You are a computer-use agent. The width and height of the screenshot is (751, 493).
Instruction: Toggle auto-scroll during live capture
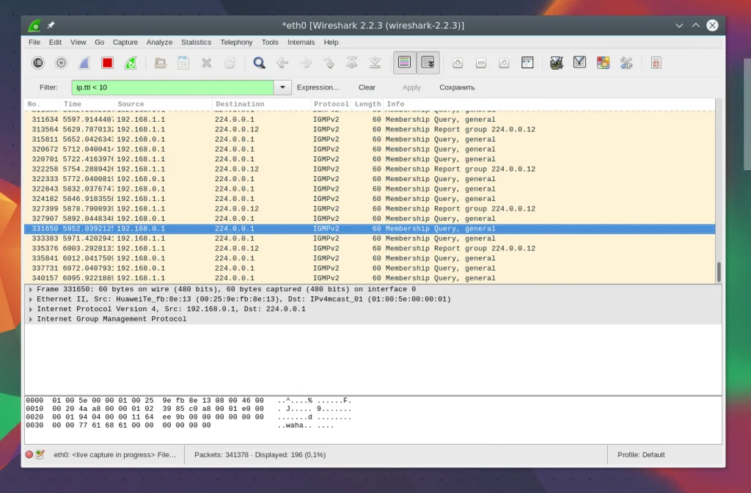428,63
